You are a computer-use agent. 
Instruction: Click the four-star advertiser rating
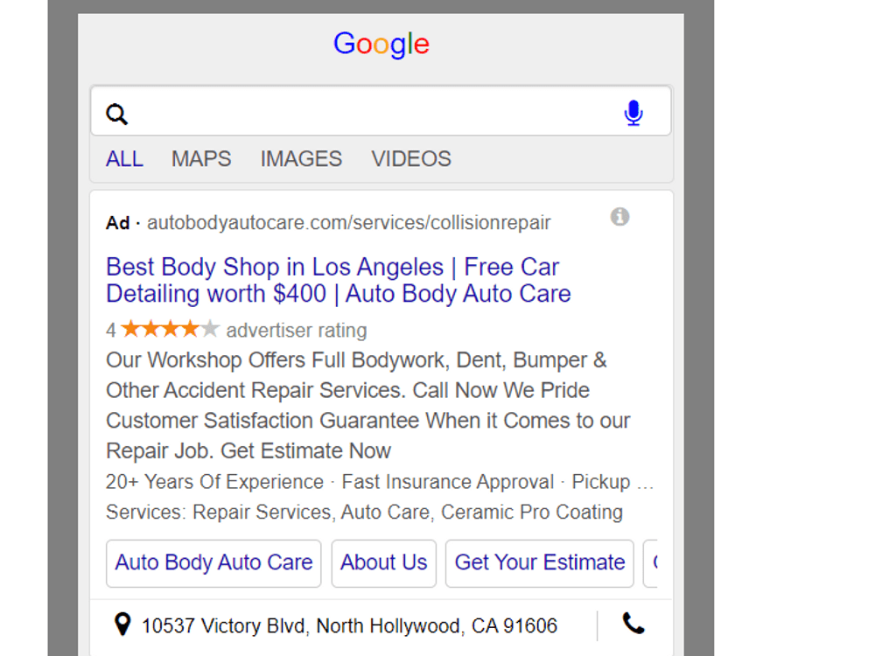click(x=171, y=329)
